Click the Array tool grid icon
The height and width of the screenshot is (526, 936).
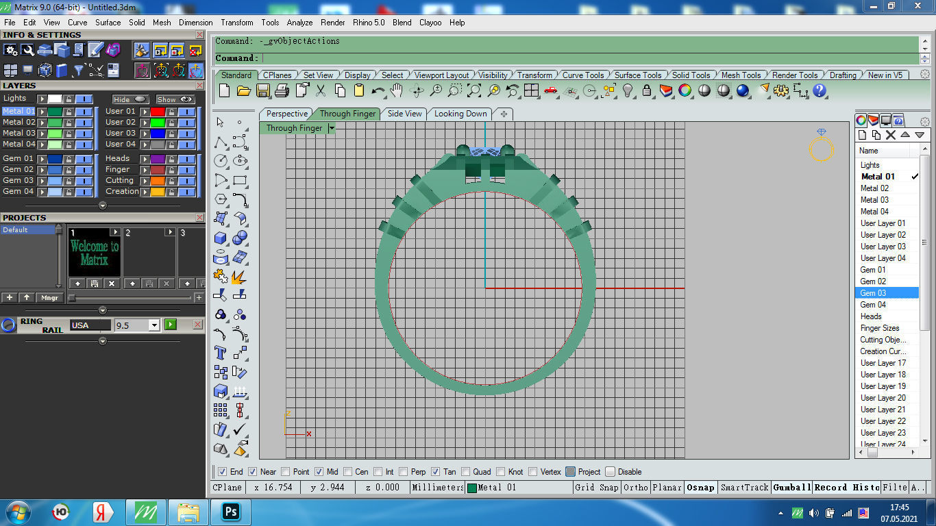(221, 410)
